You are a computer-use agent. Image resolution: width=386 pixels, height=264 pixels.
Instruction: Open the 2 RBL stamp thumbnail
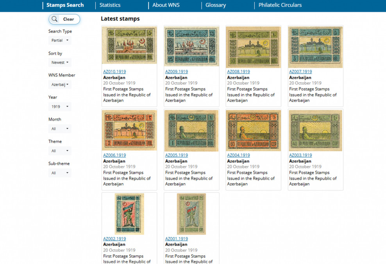(x=129, y=130)
